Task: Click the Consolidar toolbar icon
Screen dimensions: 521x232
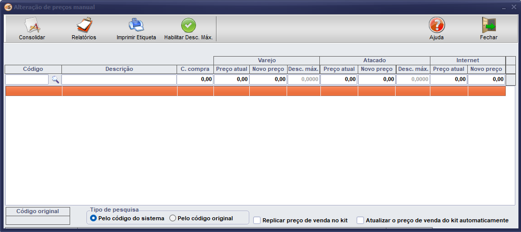Action: coord(32,25)
